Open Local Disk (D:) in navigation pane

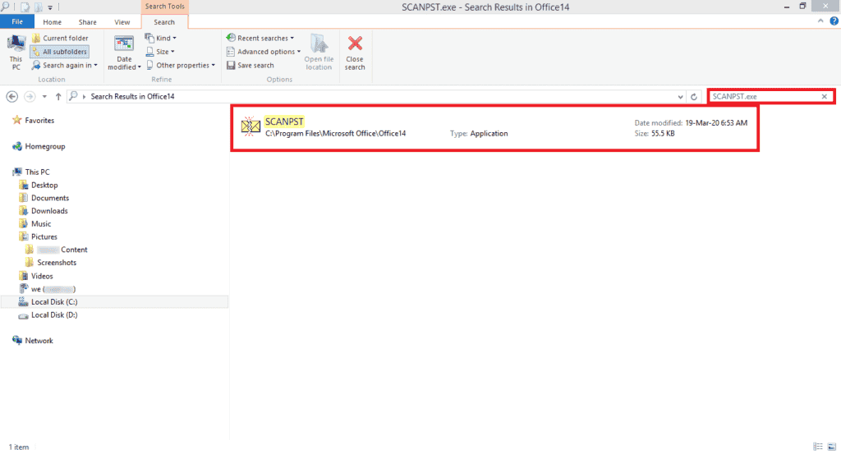[x=54, y=315]
